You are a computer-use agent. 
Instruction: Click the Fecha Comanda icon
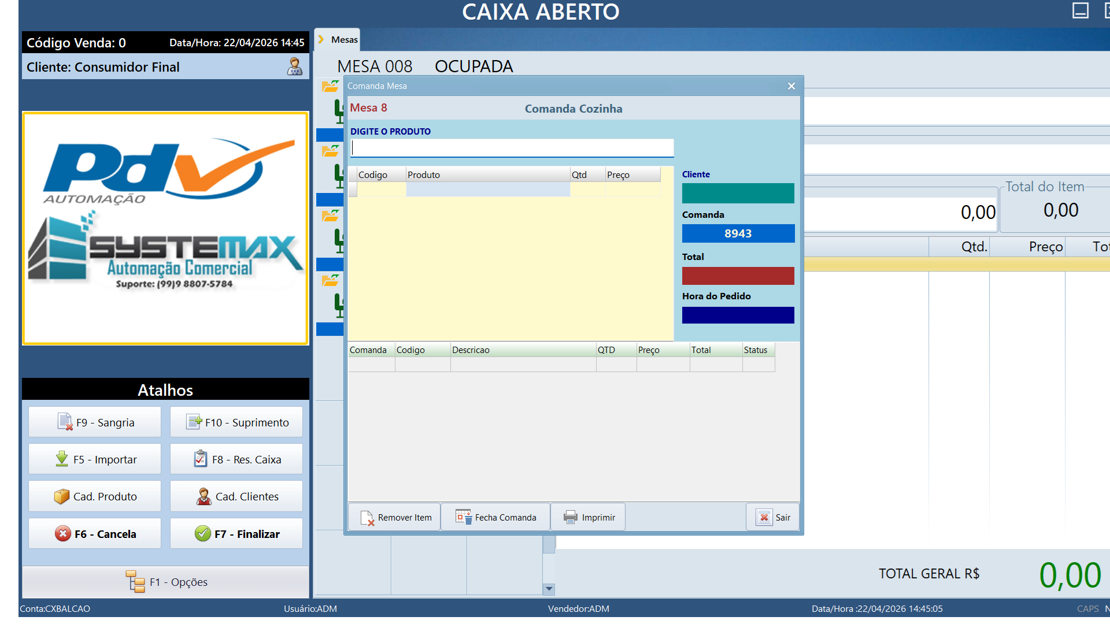(x=464, y=517)
